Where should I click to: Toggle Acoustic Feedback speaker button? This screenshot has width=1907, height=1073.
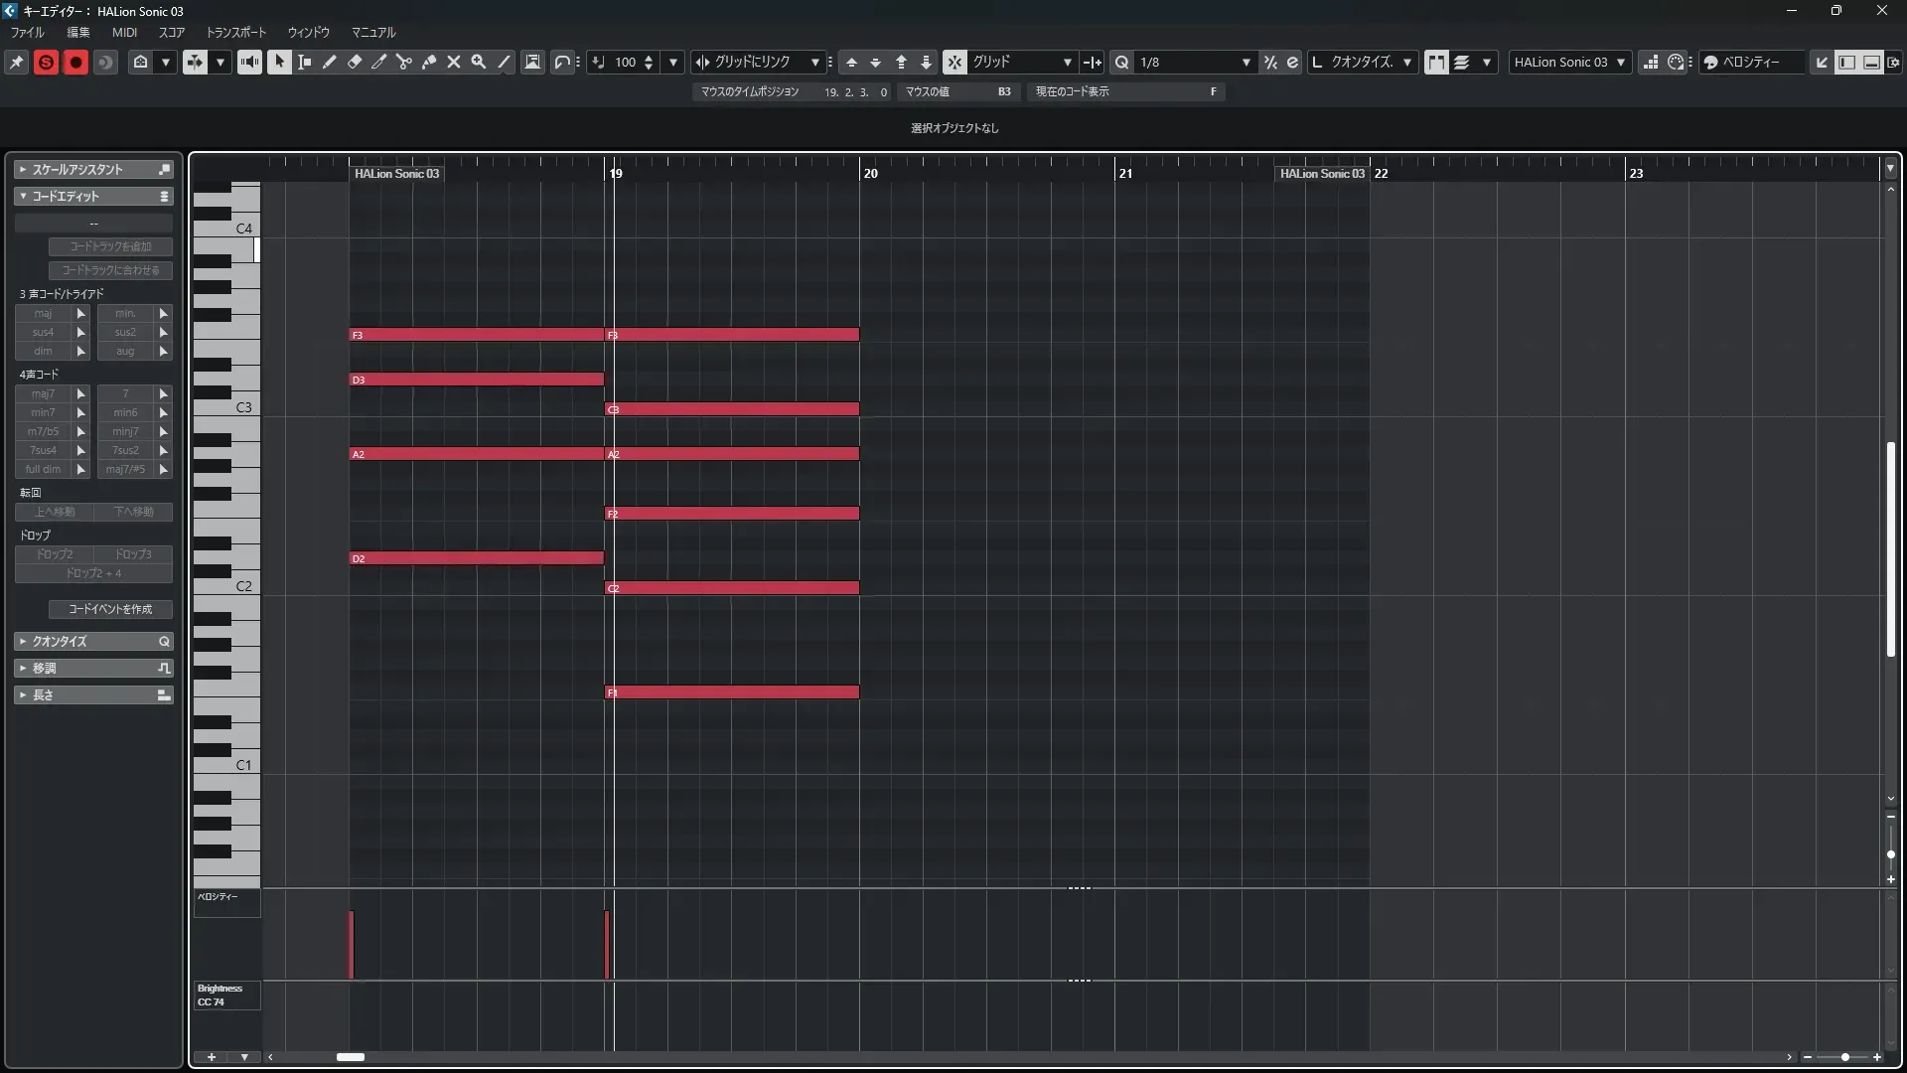[249, 62]
